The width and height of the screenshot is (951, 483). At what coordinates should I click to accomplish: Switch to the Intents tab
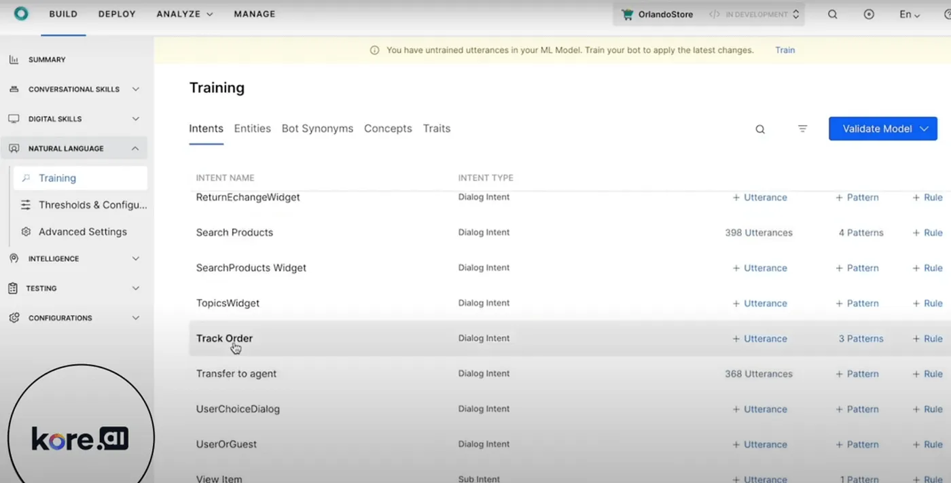[206, 128]
